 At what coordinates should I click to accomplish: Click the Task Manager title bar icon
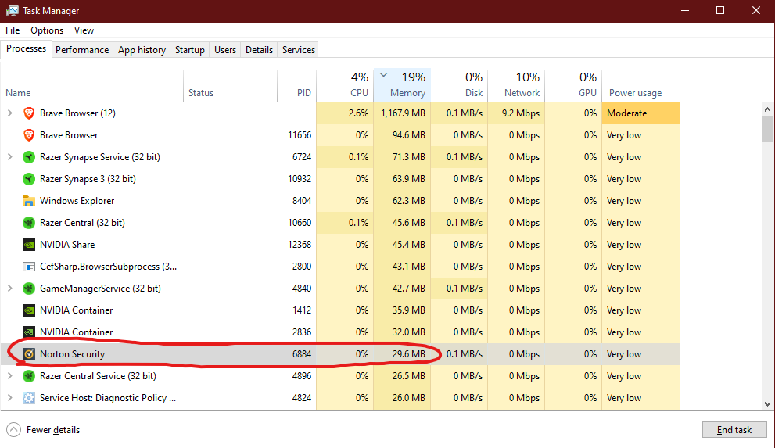[13, 10]
